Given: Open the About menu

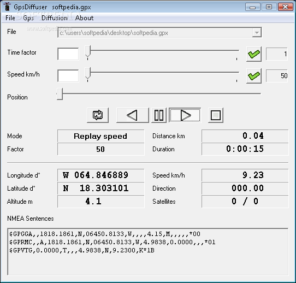Looking at the screenshot, I should tap(84, 18).
